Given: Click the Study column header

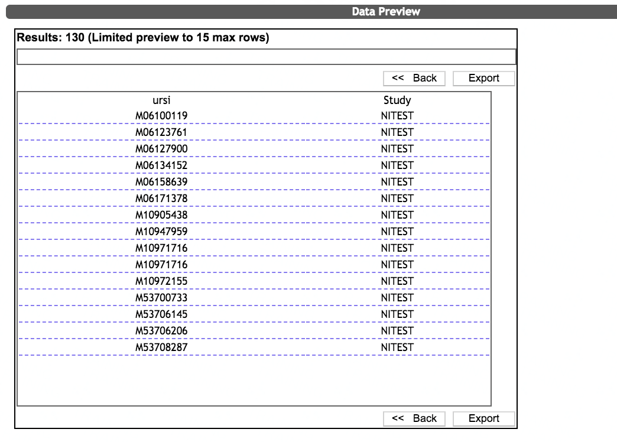Looking at the screenshot, I should coord(397,100).
